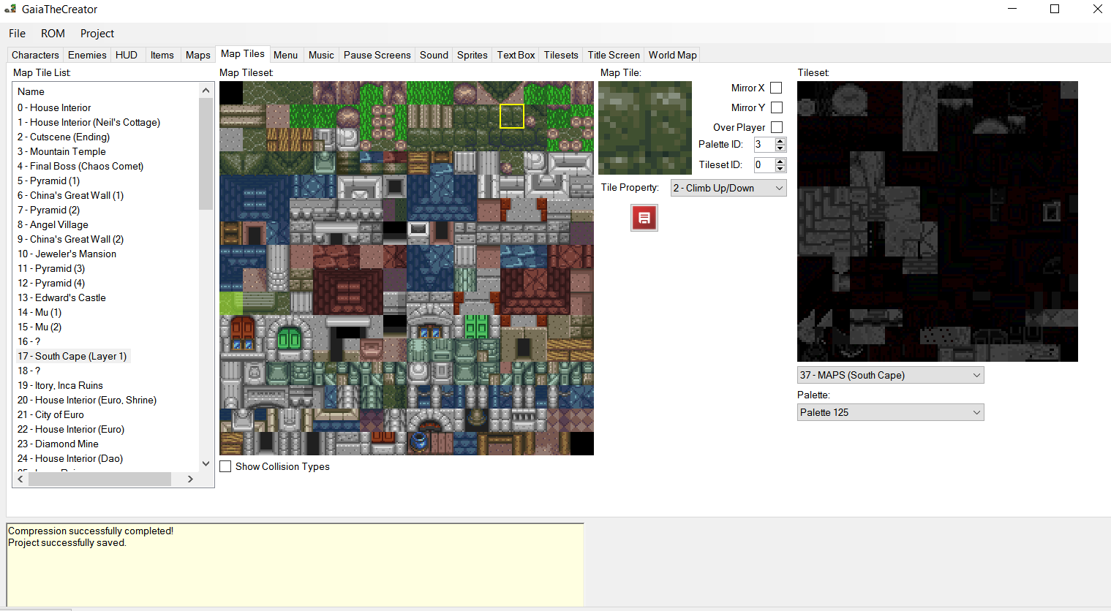This screenshot has width=1111, height=611.
Task: Click the down arrow on the tile list scrollbar
Action: 206,463
